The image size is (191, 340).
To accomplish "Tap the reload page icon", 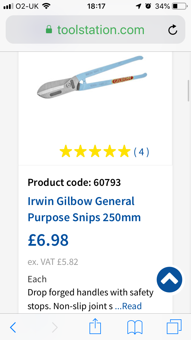I will 173,30.
